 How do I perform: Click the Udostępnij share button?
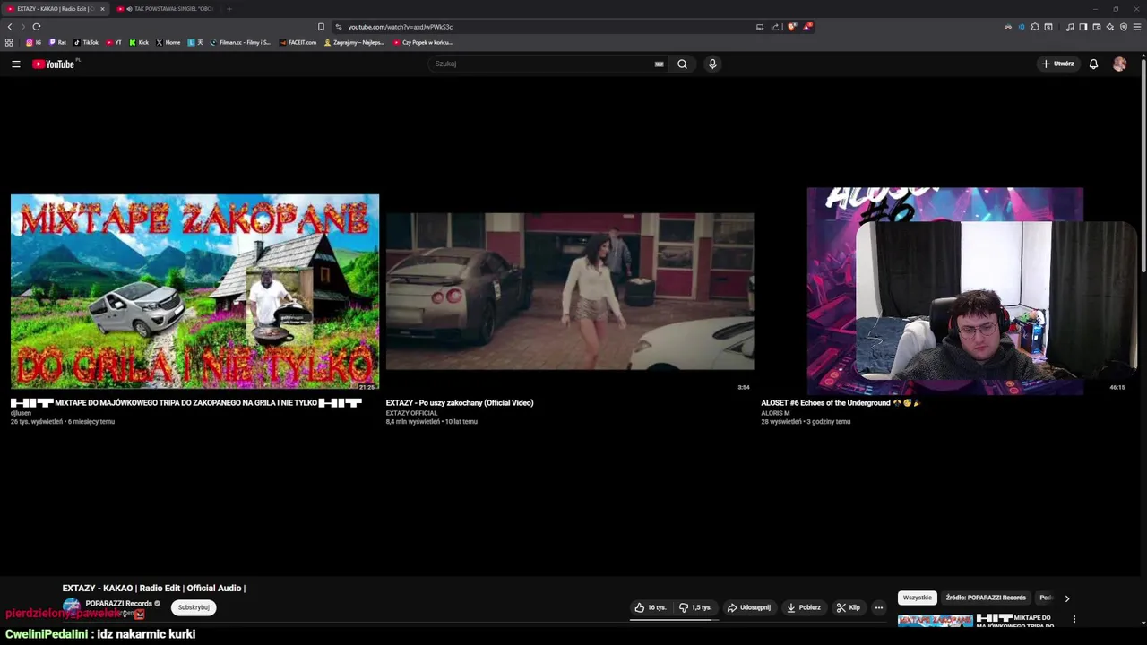[749, 607]
